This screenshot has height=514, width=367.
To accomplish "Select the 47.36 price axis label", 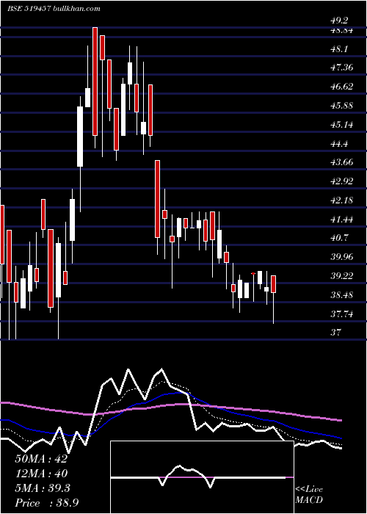I will point(342,68).
